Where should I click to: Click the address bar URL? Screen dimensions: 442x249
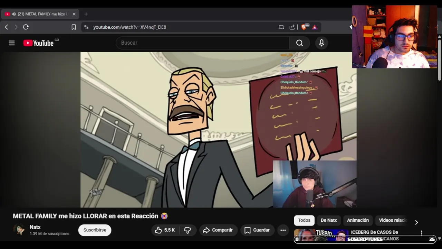pyautogui.click(x=129, y=27)
